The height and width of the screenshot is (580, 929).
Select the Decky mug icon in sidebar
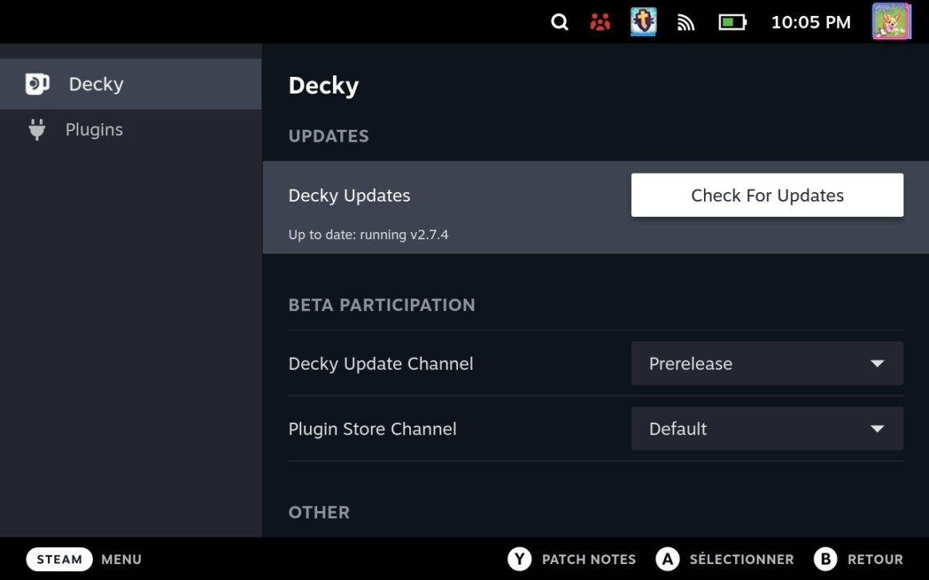38,84
